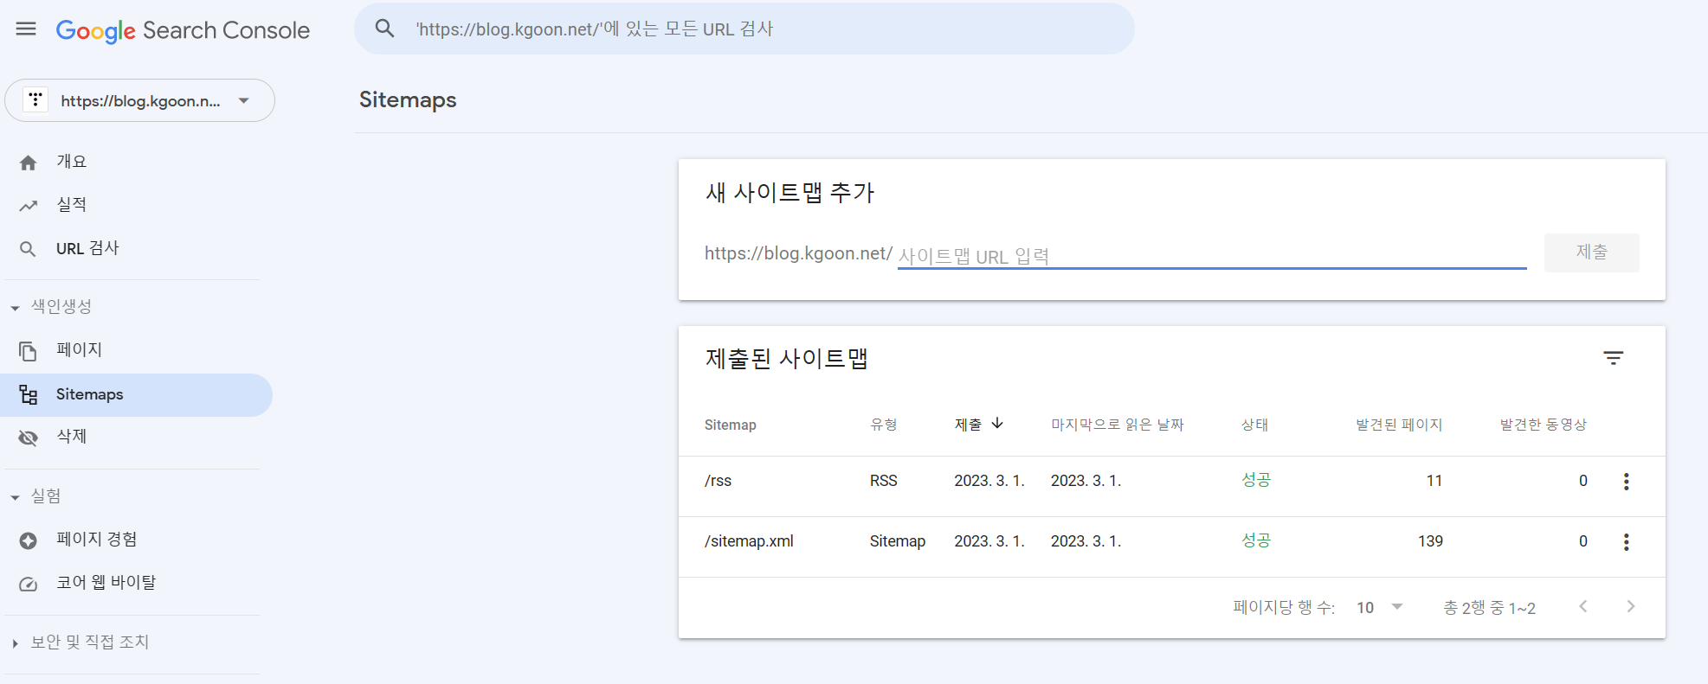Click the Sitemap column header

[x=731, y=425]
